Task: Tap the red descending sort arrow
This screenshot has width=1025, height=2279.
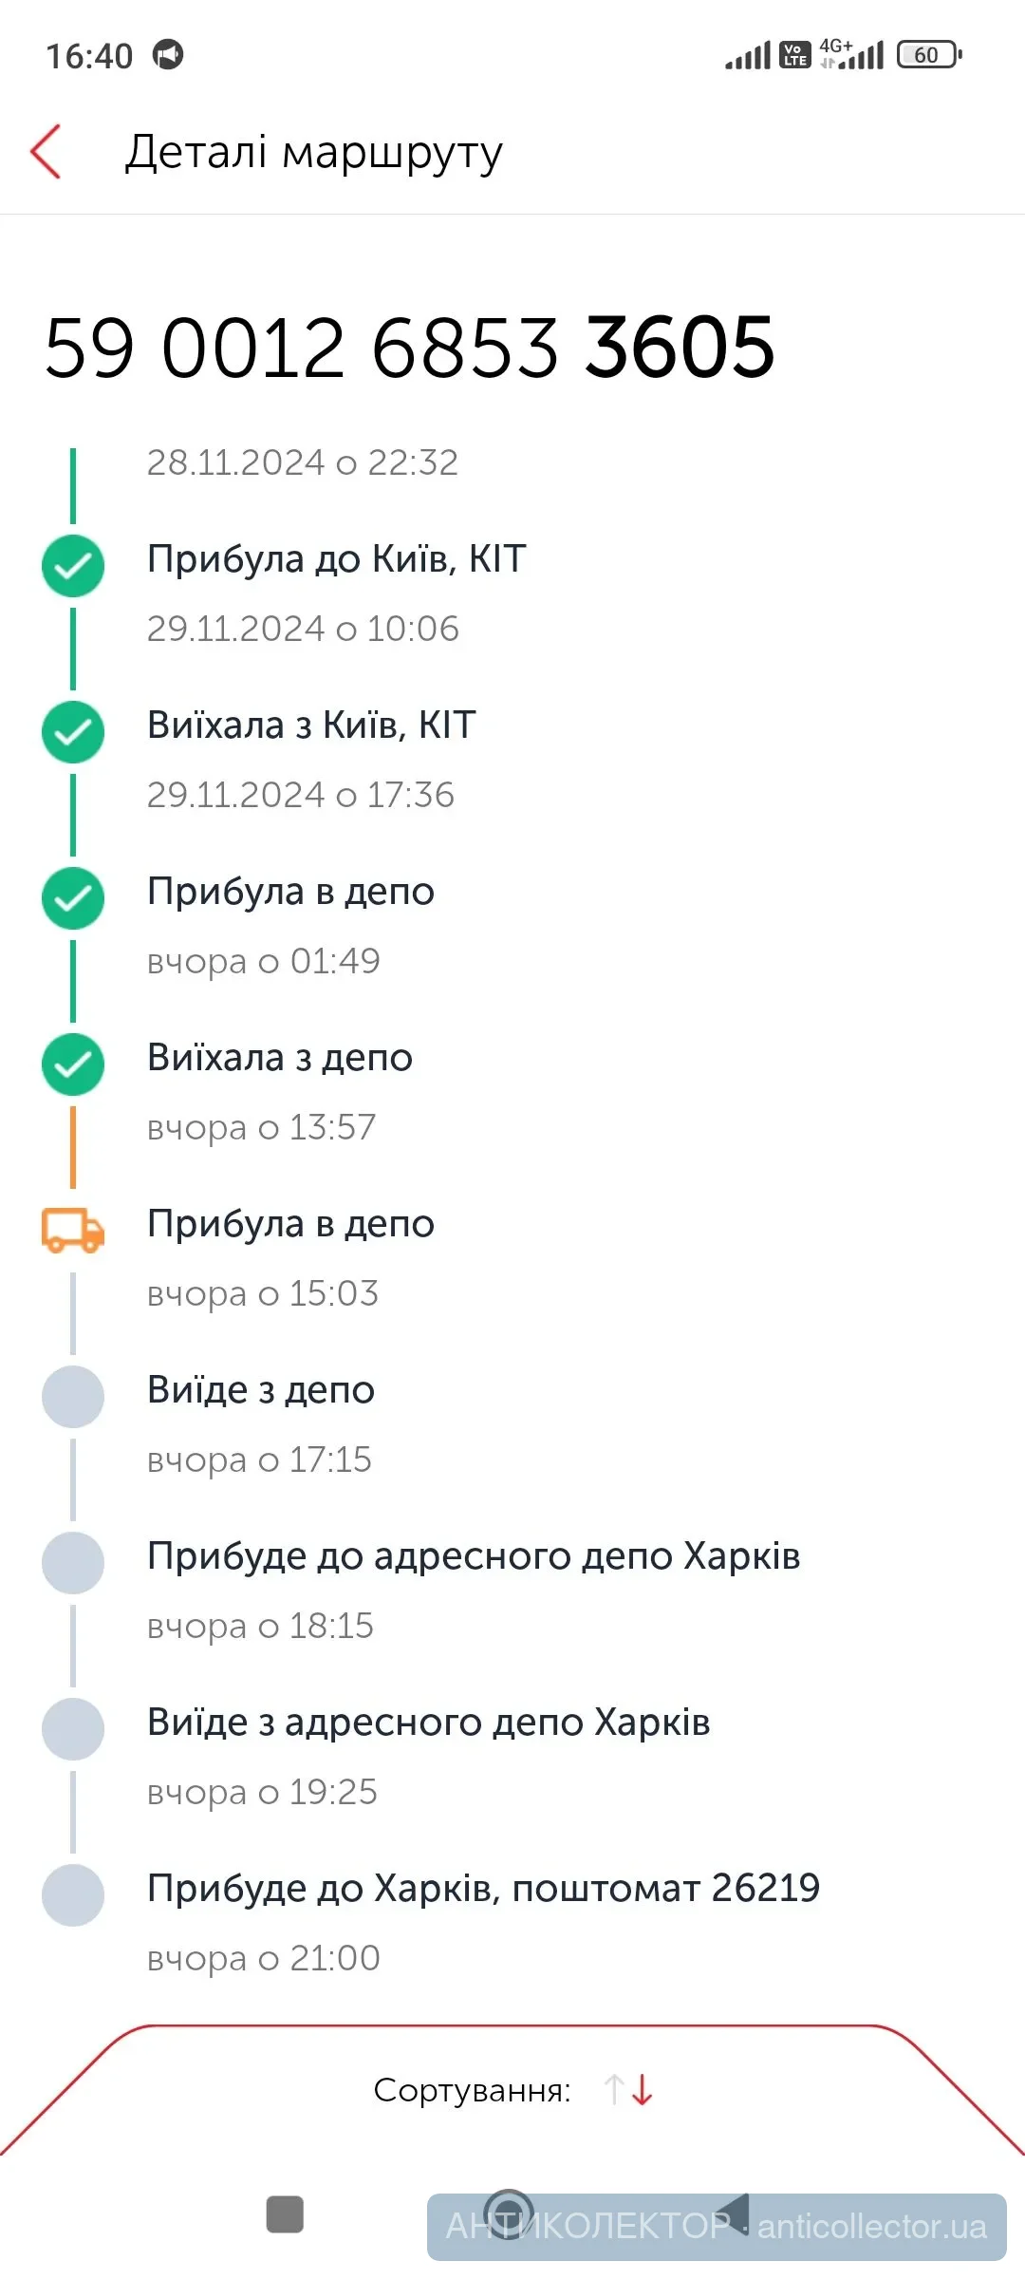Action: (643, 2090)
